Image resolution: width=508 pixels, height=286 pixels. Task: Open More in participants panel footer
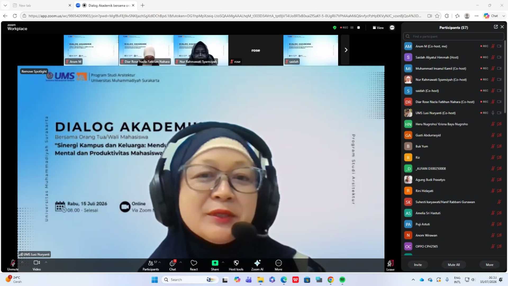(489, 265)
